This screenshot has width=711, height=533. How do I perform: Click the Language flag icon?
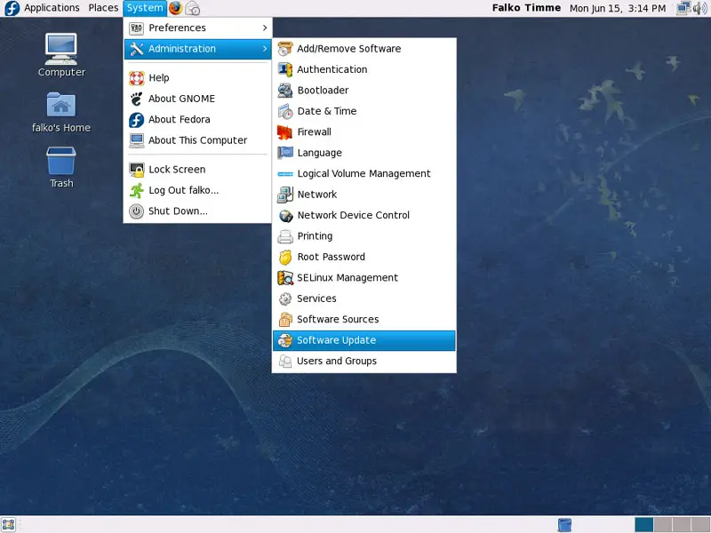[x=285, y=153]
